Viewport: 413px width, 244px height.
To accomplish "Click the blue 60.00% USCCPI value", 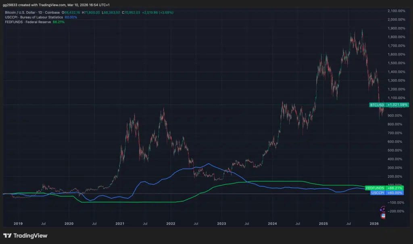I will 71,17.
